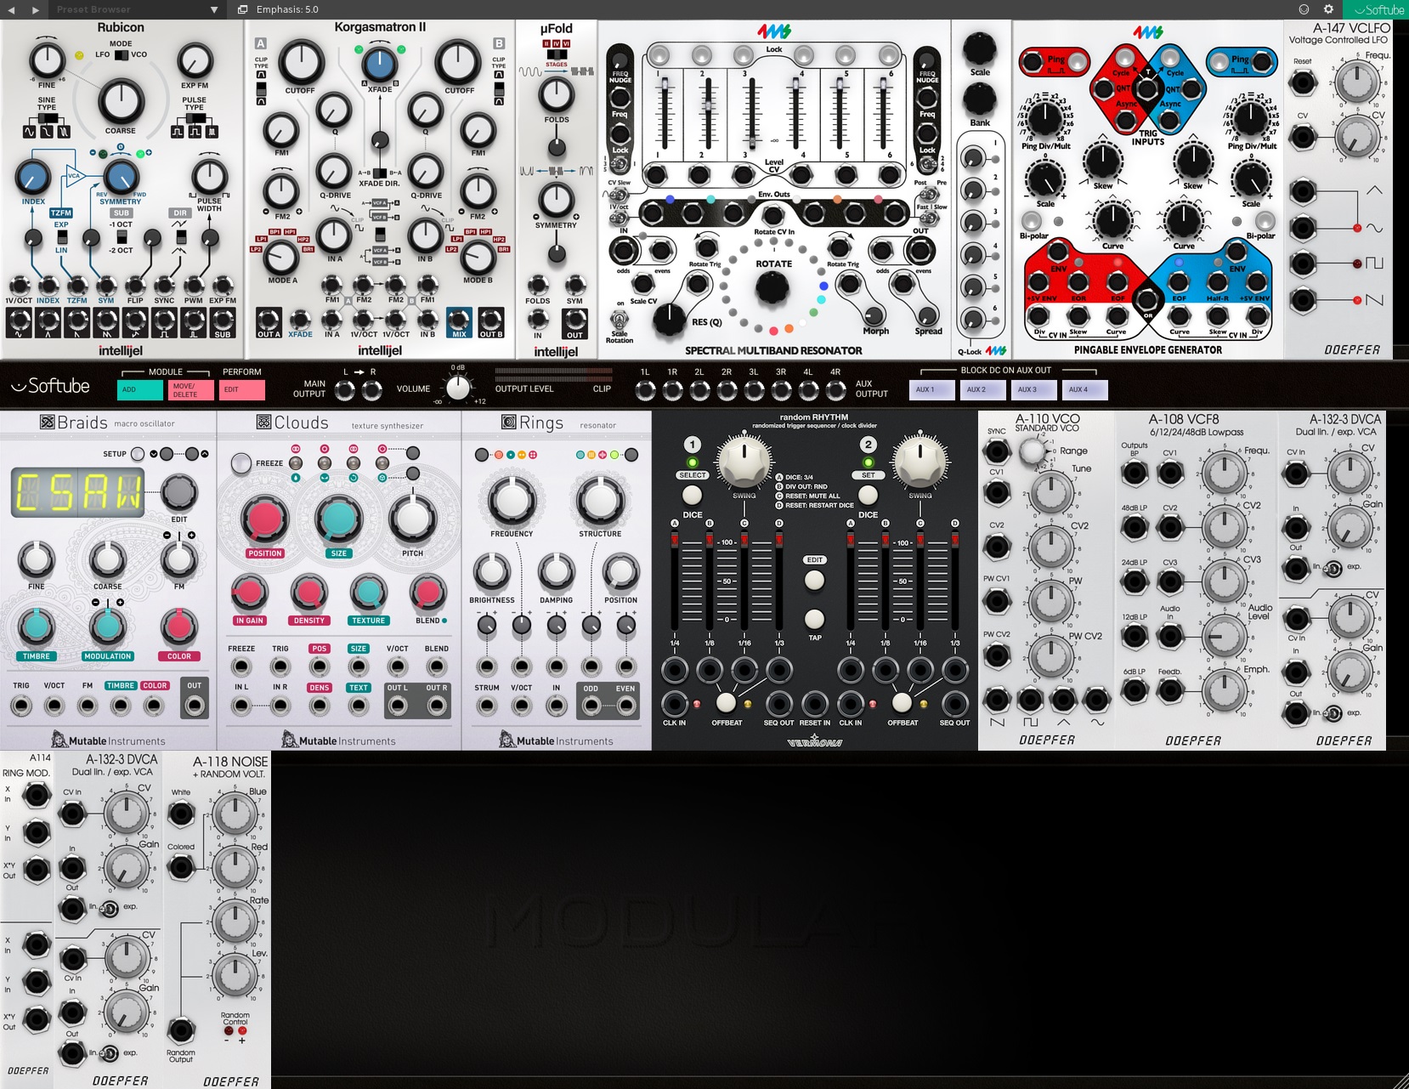Image resolution: width=1409 pixels, height=1089 pixels.
Task: Click random RHYTHM TAP button
Action: tap(814, 618)
